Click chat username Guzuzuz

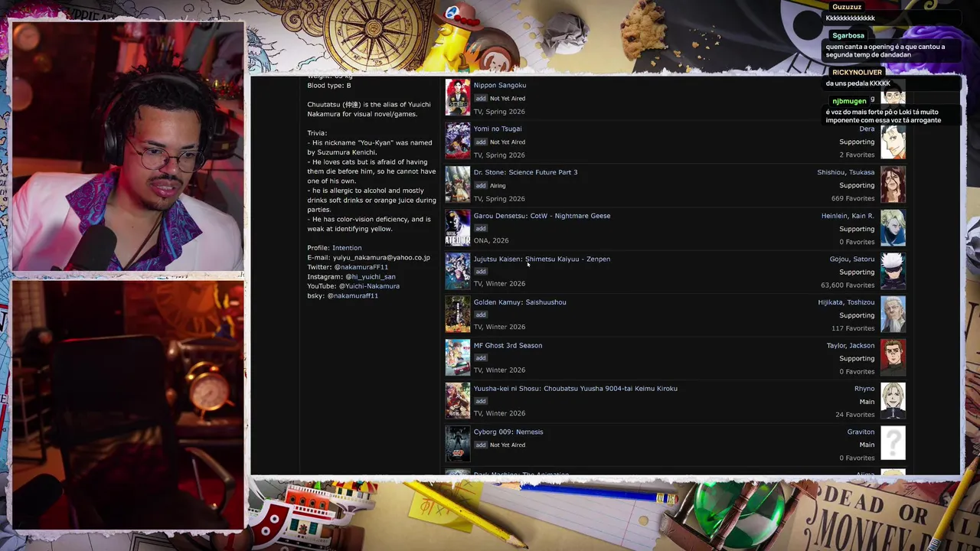click(847, 7)
